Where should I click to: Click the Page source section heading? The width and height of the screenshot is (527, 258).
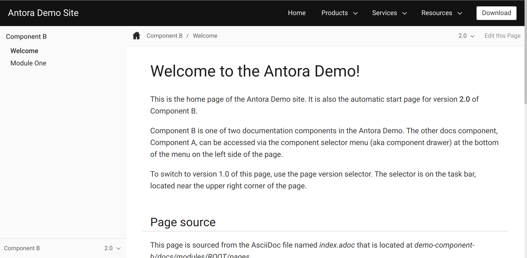[183, 222]
